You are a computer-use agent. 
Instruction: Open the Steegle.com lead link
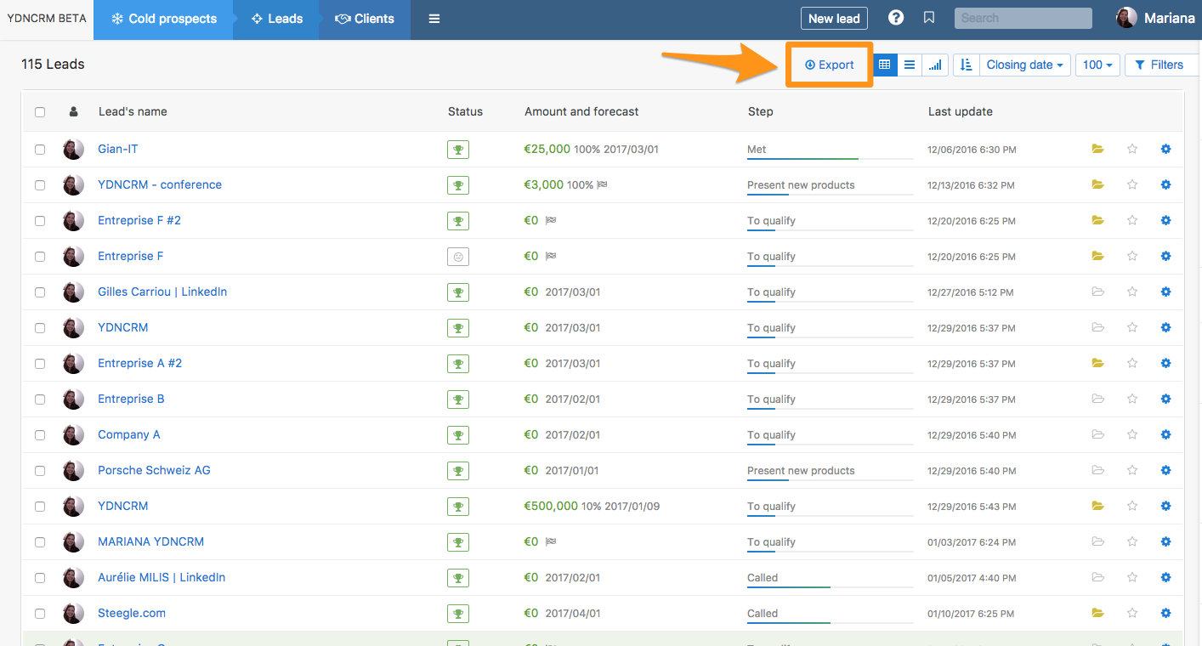(132, 613)
